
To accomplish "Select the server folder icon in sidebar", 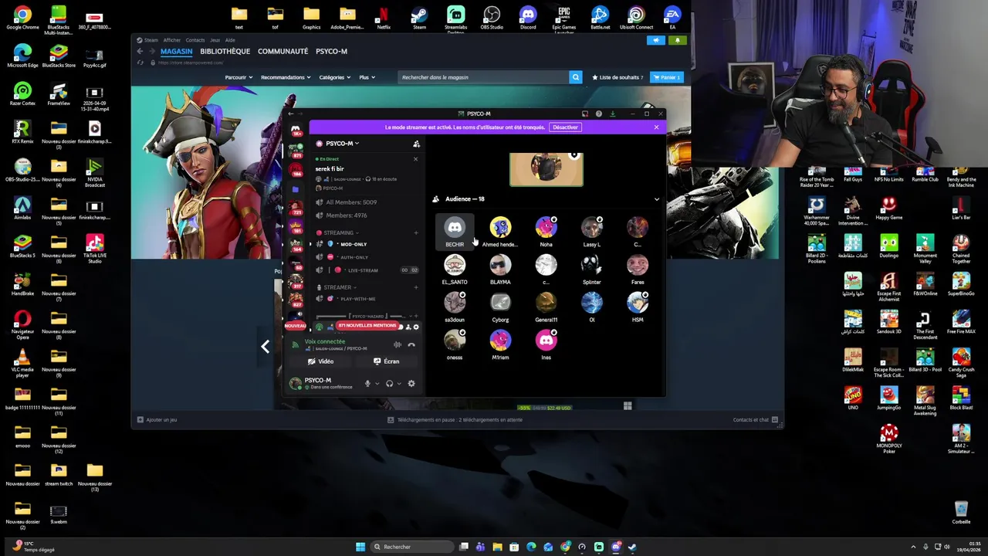I will 296,189.
